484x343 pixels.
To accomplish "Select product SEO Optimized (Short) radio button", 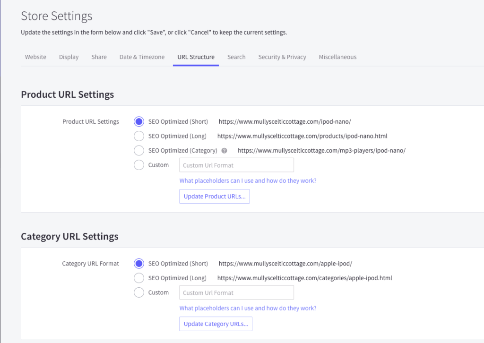I will 139,122.
